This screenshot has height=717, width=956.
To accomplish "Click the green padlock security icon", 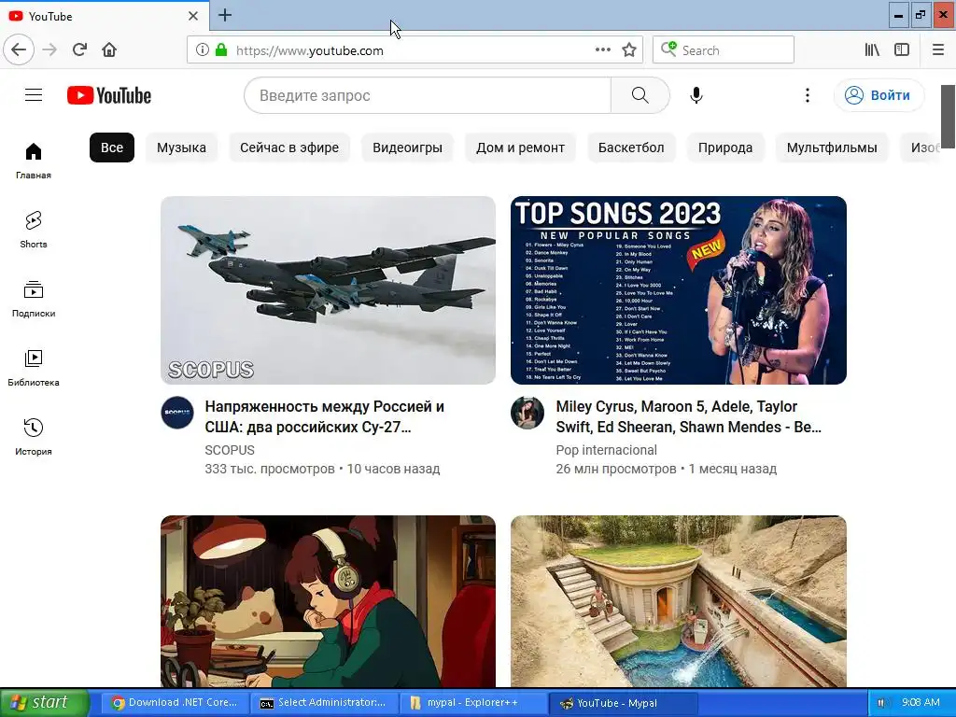I will click(x=221, y=50).
